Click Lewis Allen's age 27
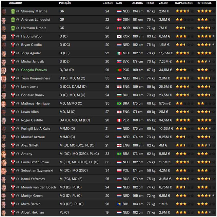The height and width of the screenshot is (217, 217). coord(107,112)
